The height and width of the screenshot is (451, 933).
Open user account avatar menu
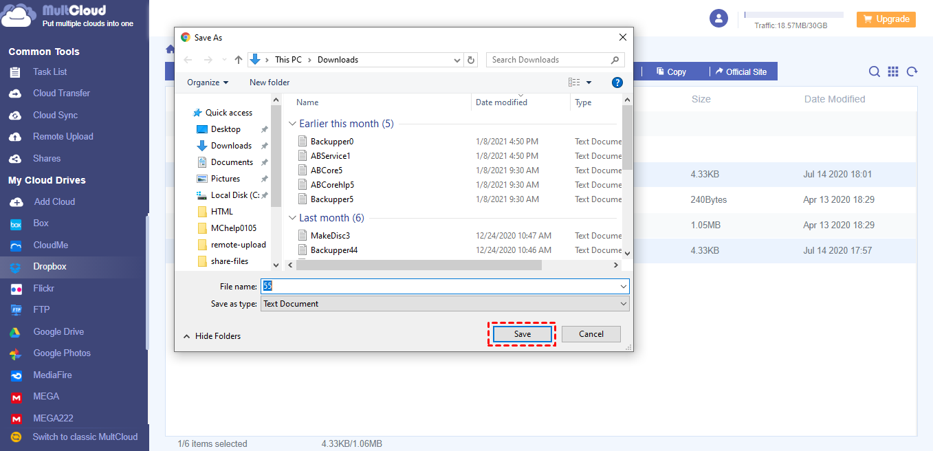pyautogui.click(x=718, y=19)
